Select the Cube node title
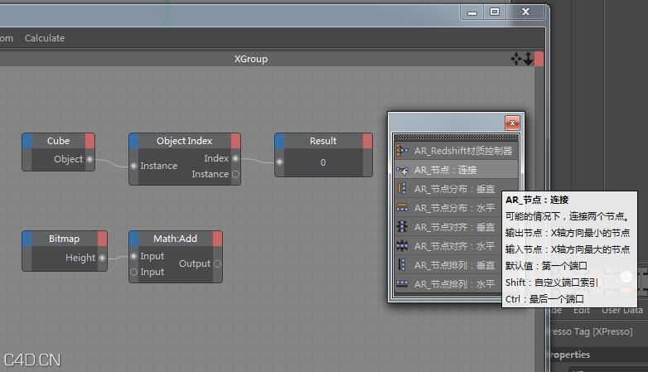This screenshot has width=648, height=372. pos(58,141)
